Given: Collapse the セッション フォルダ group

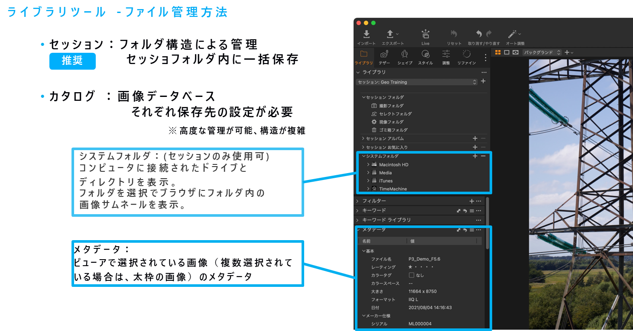Looking at the screenshot, I should [364, 97].
